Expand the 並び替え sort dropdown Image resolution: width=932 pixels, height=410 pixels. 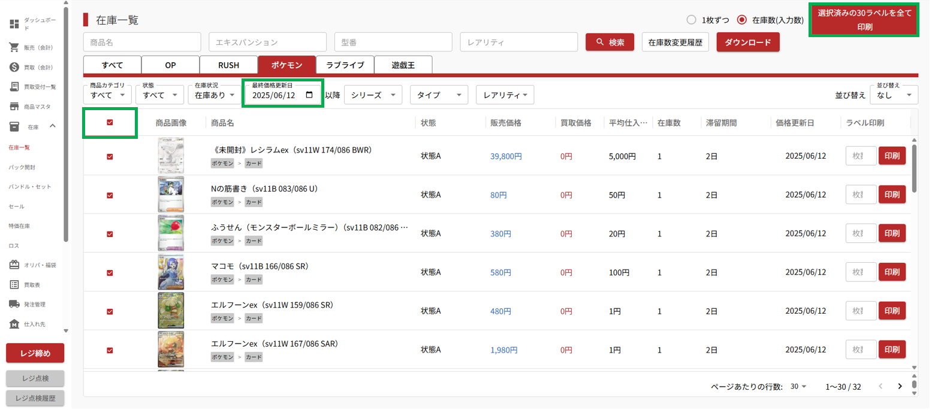[895, 95]
